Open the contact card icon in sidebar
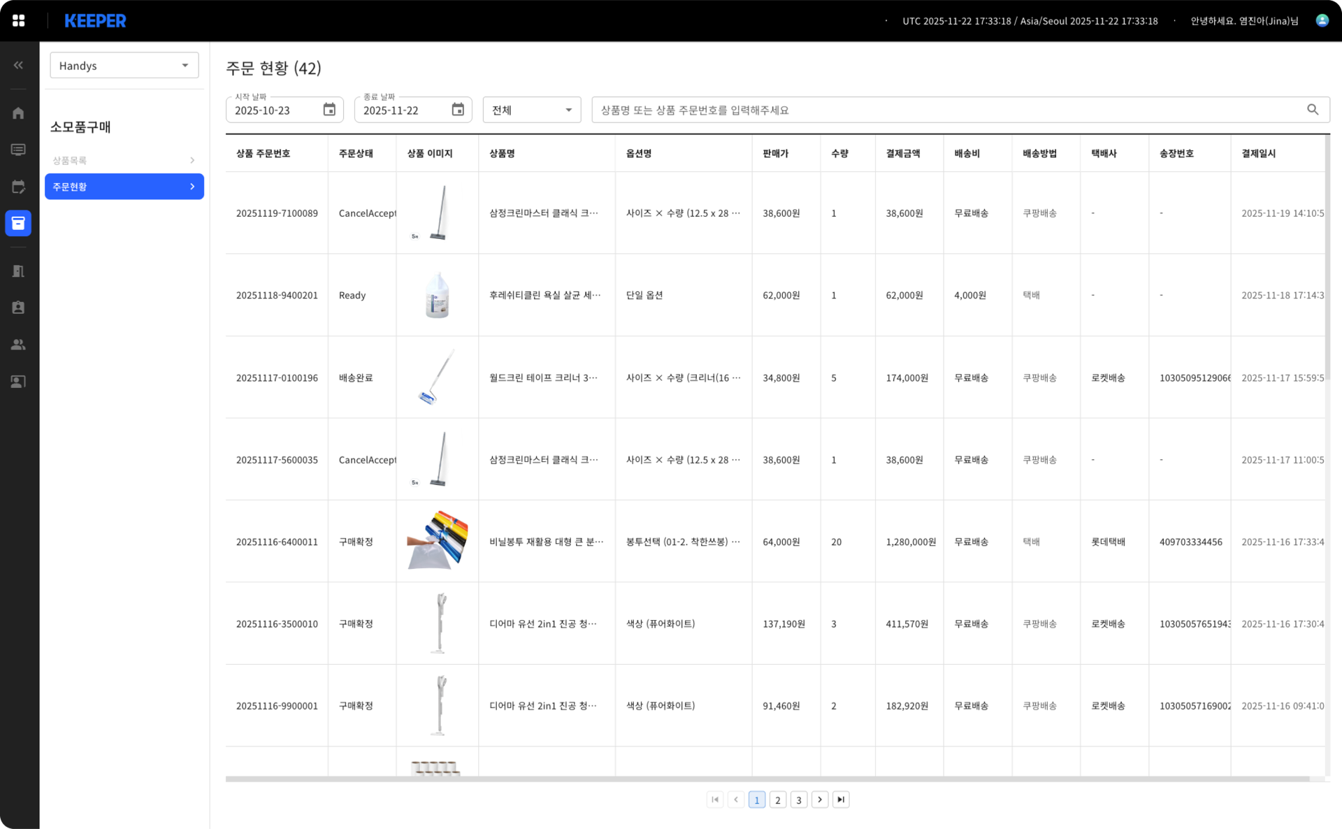Viewport: 1342px width, 829px height. tap(18, 382)
